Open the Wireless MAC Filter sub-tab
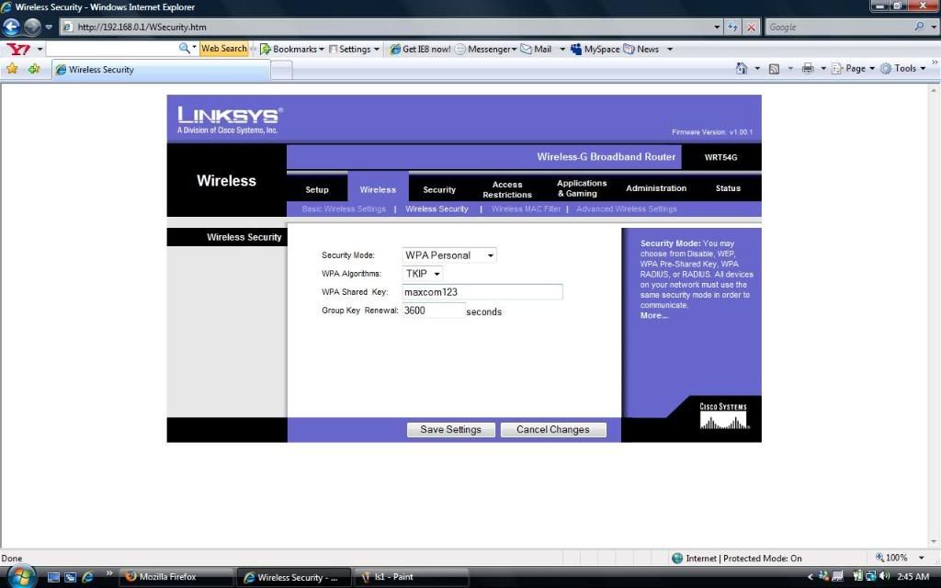The image size is (941, 588). pyautogui.click(x=526, y=209)
